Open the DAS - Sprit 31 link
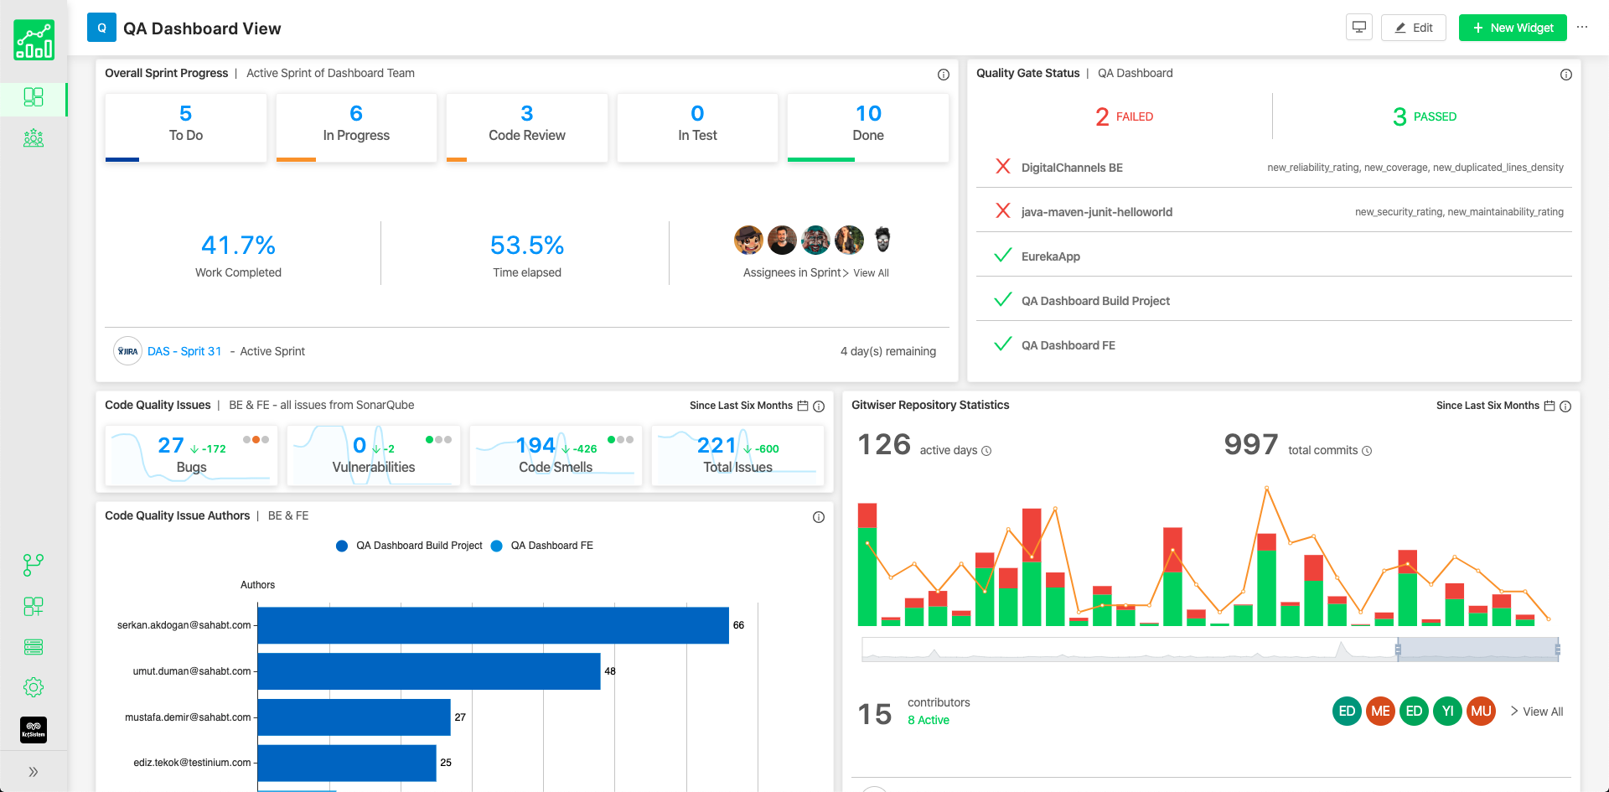The width and height of the screenshot is (1609, 792). coord(184,351)
